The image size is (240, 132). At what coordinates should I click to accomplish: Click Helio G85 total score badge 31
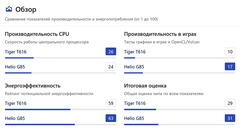(230, 118)
